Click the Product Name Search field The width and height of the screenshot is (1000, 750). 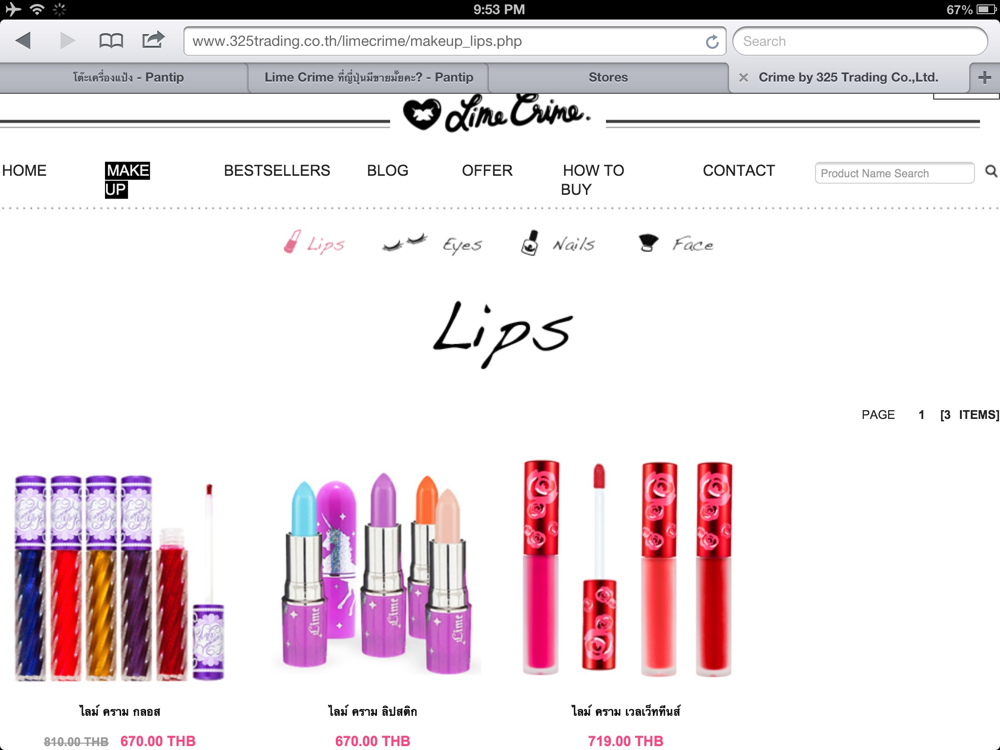[x=895, y=173]
